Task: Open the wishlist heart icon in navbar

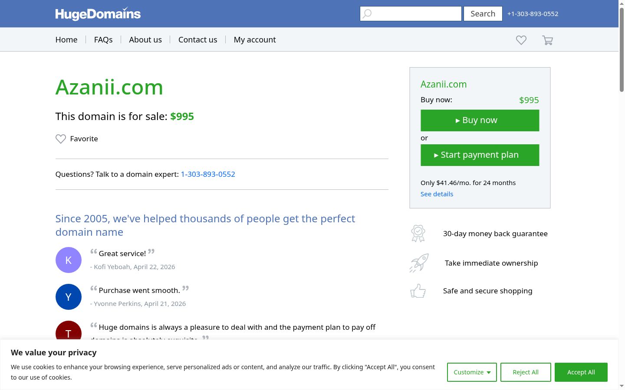Action: [x=521, y=40]
